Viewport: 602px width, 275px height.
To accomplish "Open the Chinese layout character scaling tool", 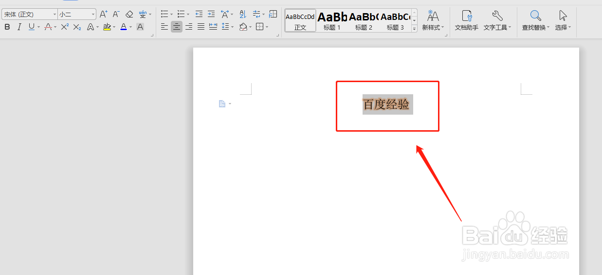I will (224, 14).
